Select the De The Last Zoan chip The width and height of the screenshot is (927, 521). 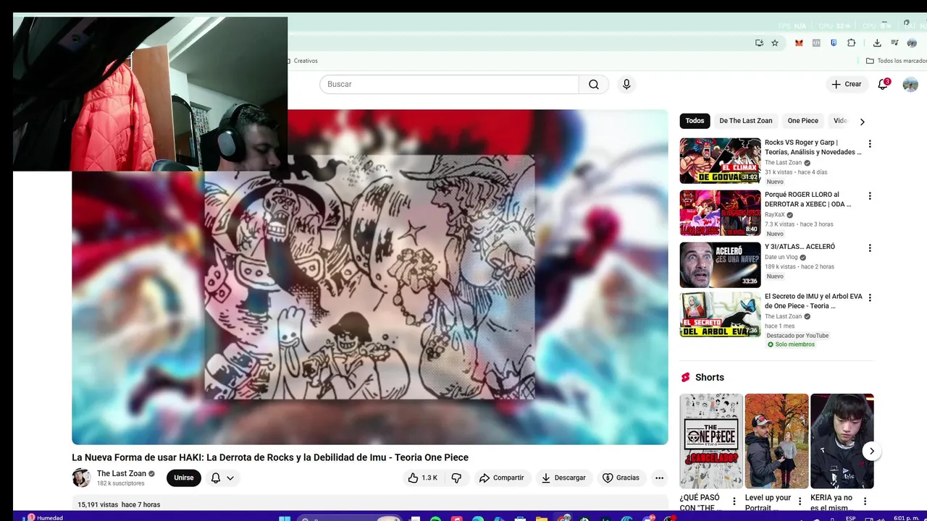tap(745, 121)
